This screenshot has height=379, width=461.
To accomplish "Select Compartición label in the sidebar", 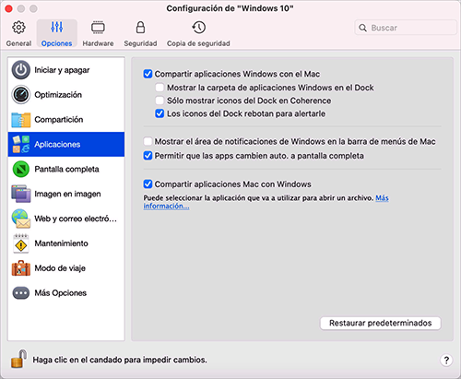I will pyautogui.click(x=59, y=120).
